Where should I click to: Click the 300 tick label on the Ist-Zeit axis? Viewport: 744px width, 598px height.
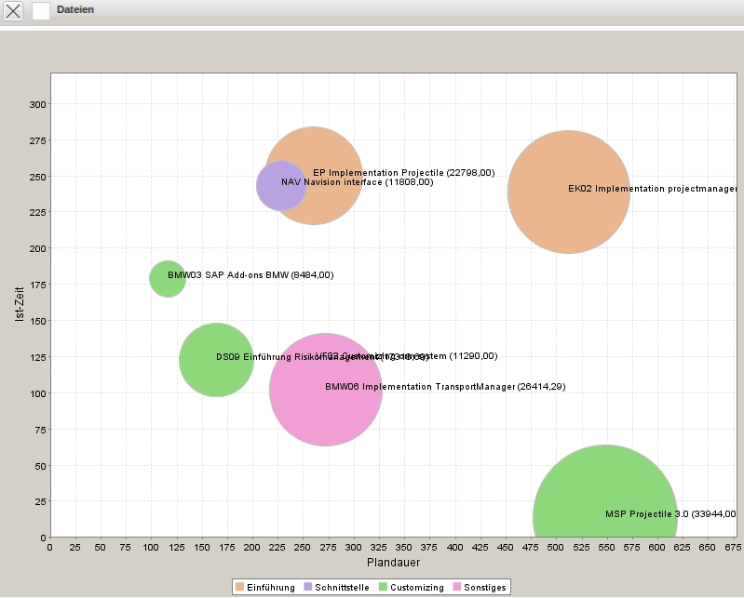click(x=35, y=104)
